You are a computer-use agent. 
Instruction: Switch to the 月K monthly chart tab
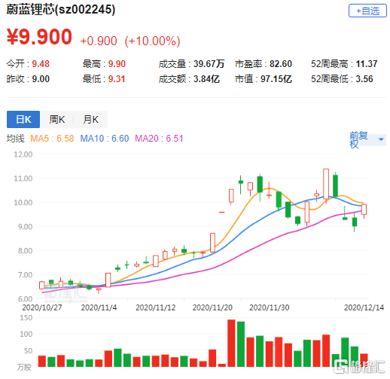(x=90, y=119)
